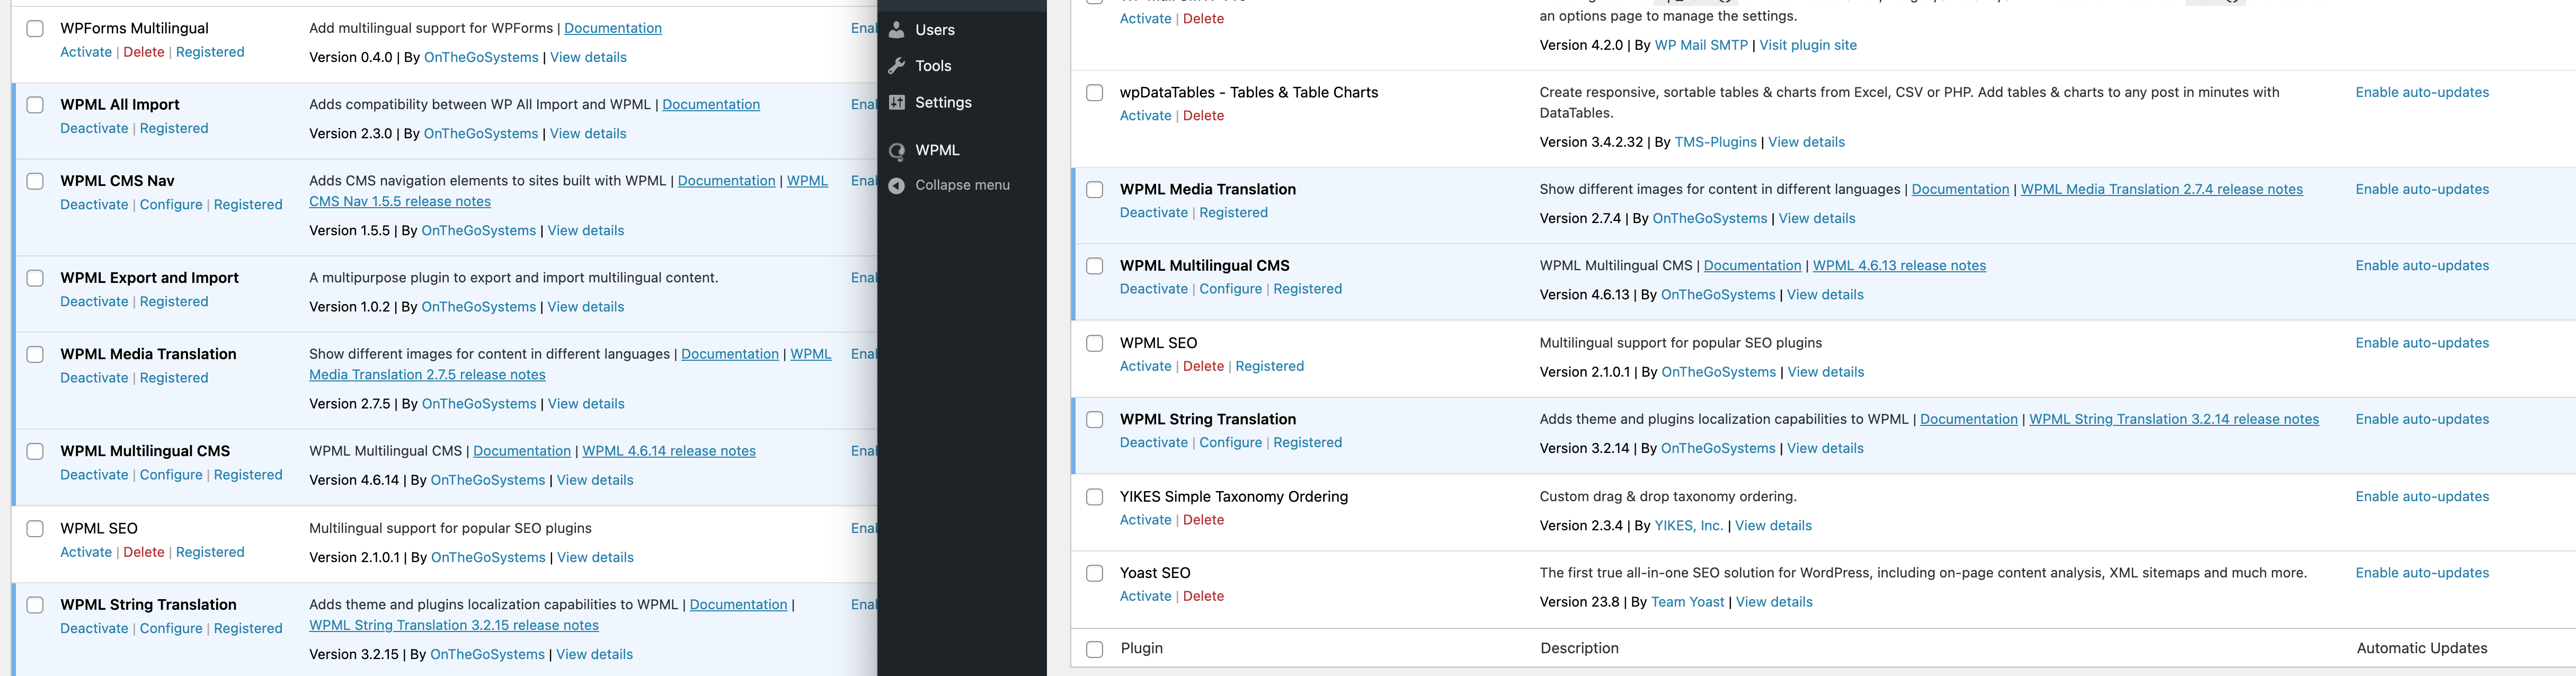Open WPML Media Translation 2.7.5 release notes
The height and width of the screenshot is (676, 2576).
pos(427,375)
